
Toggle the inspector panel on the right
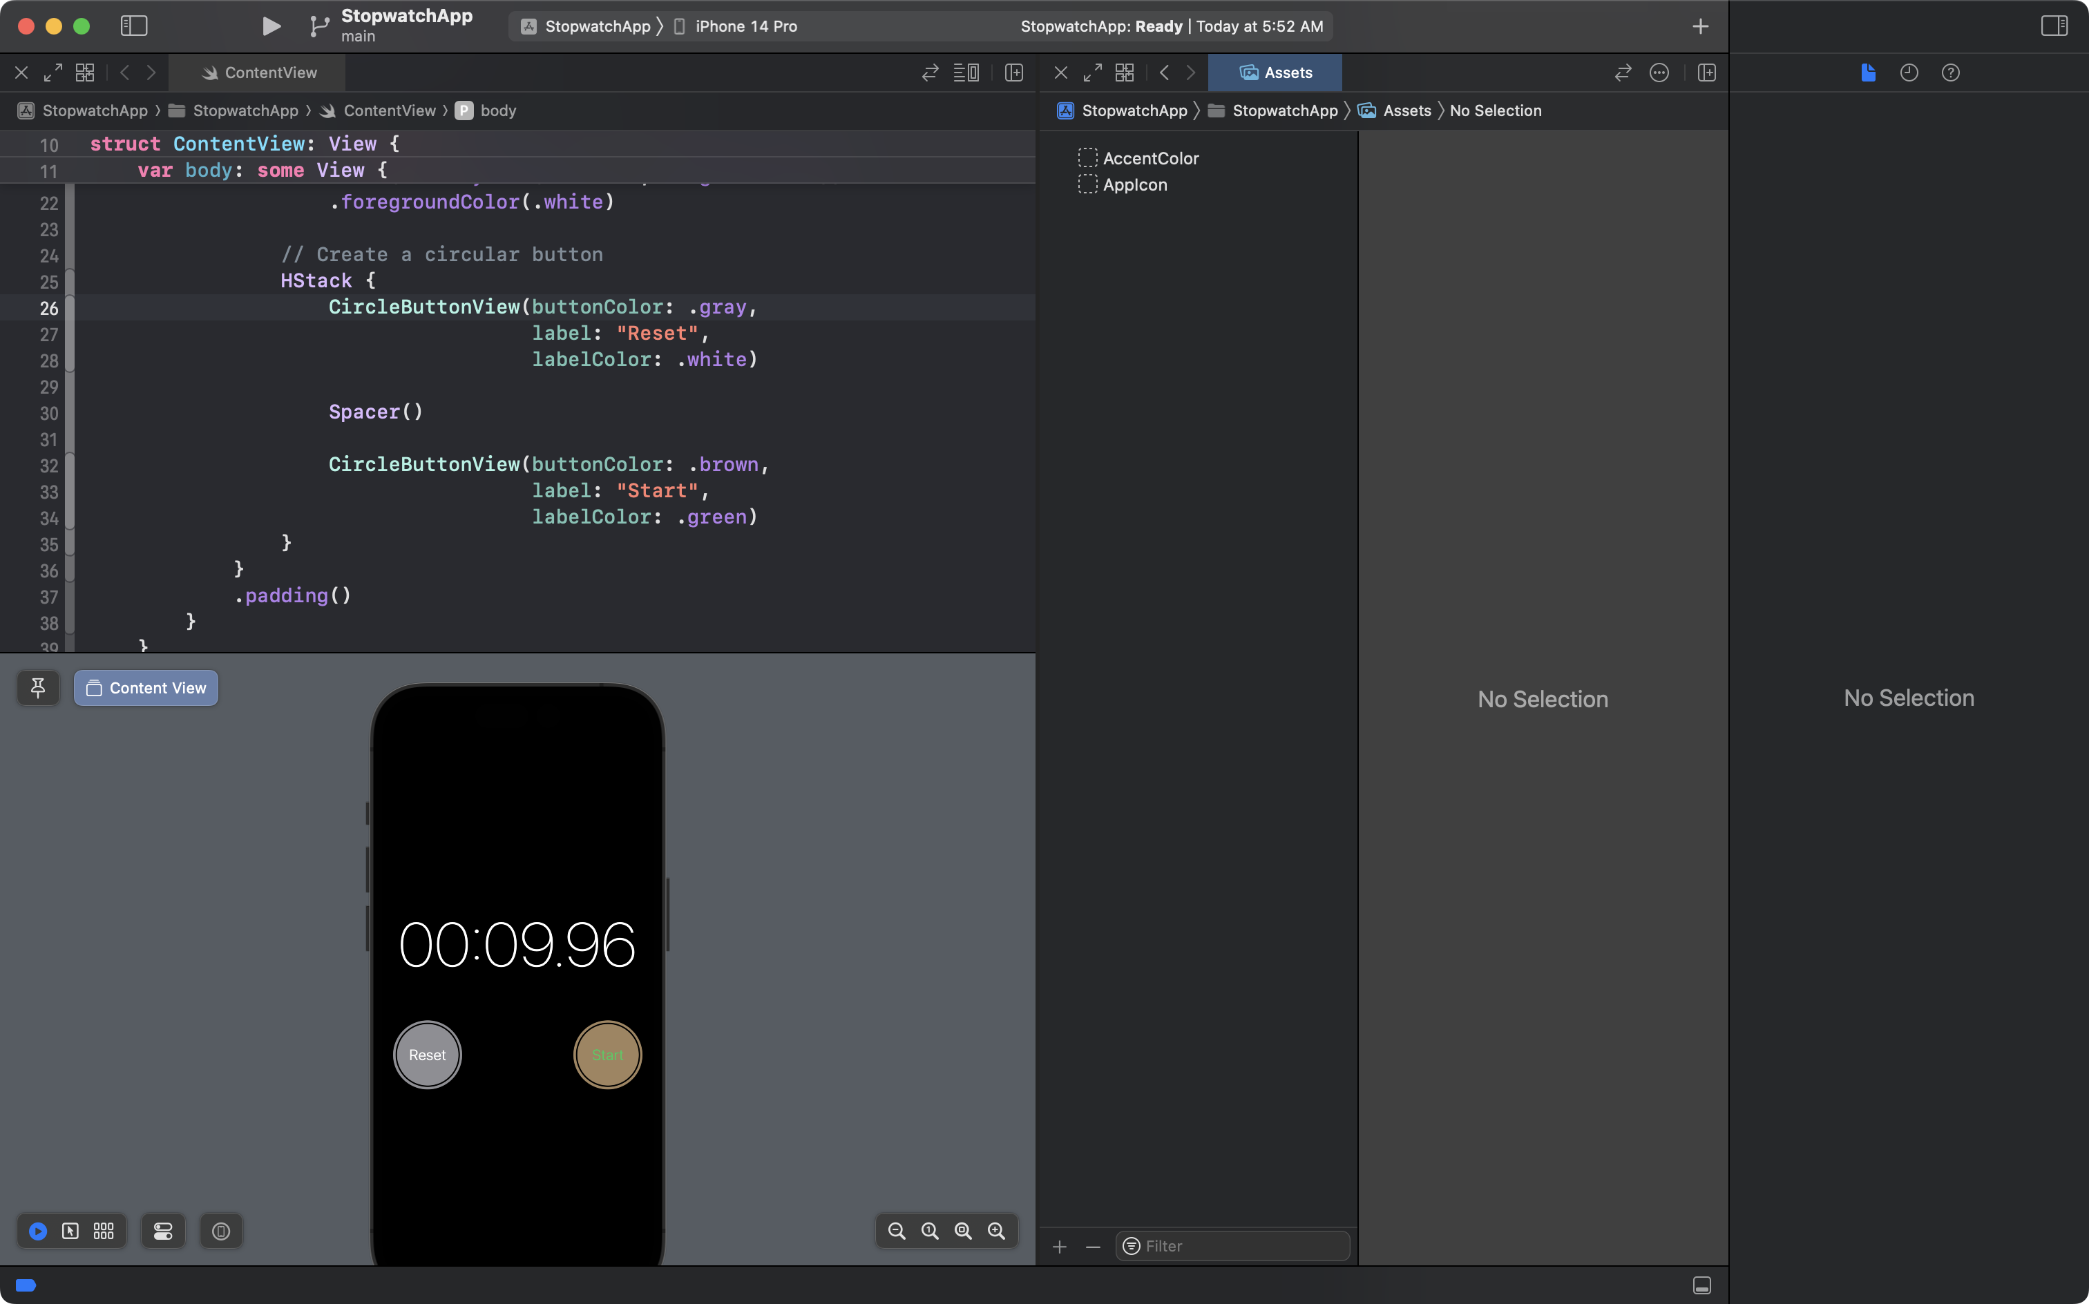click(2054, 26)
